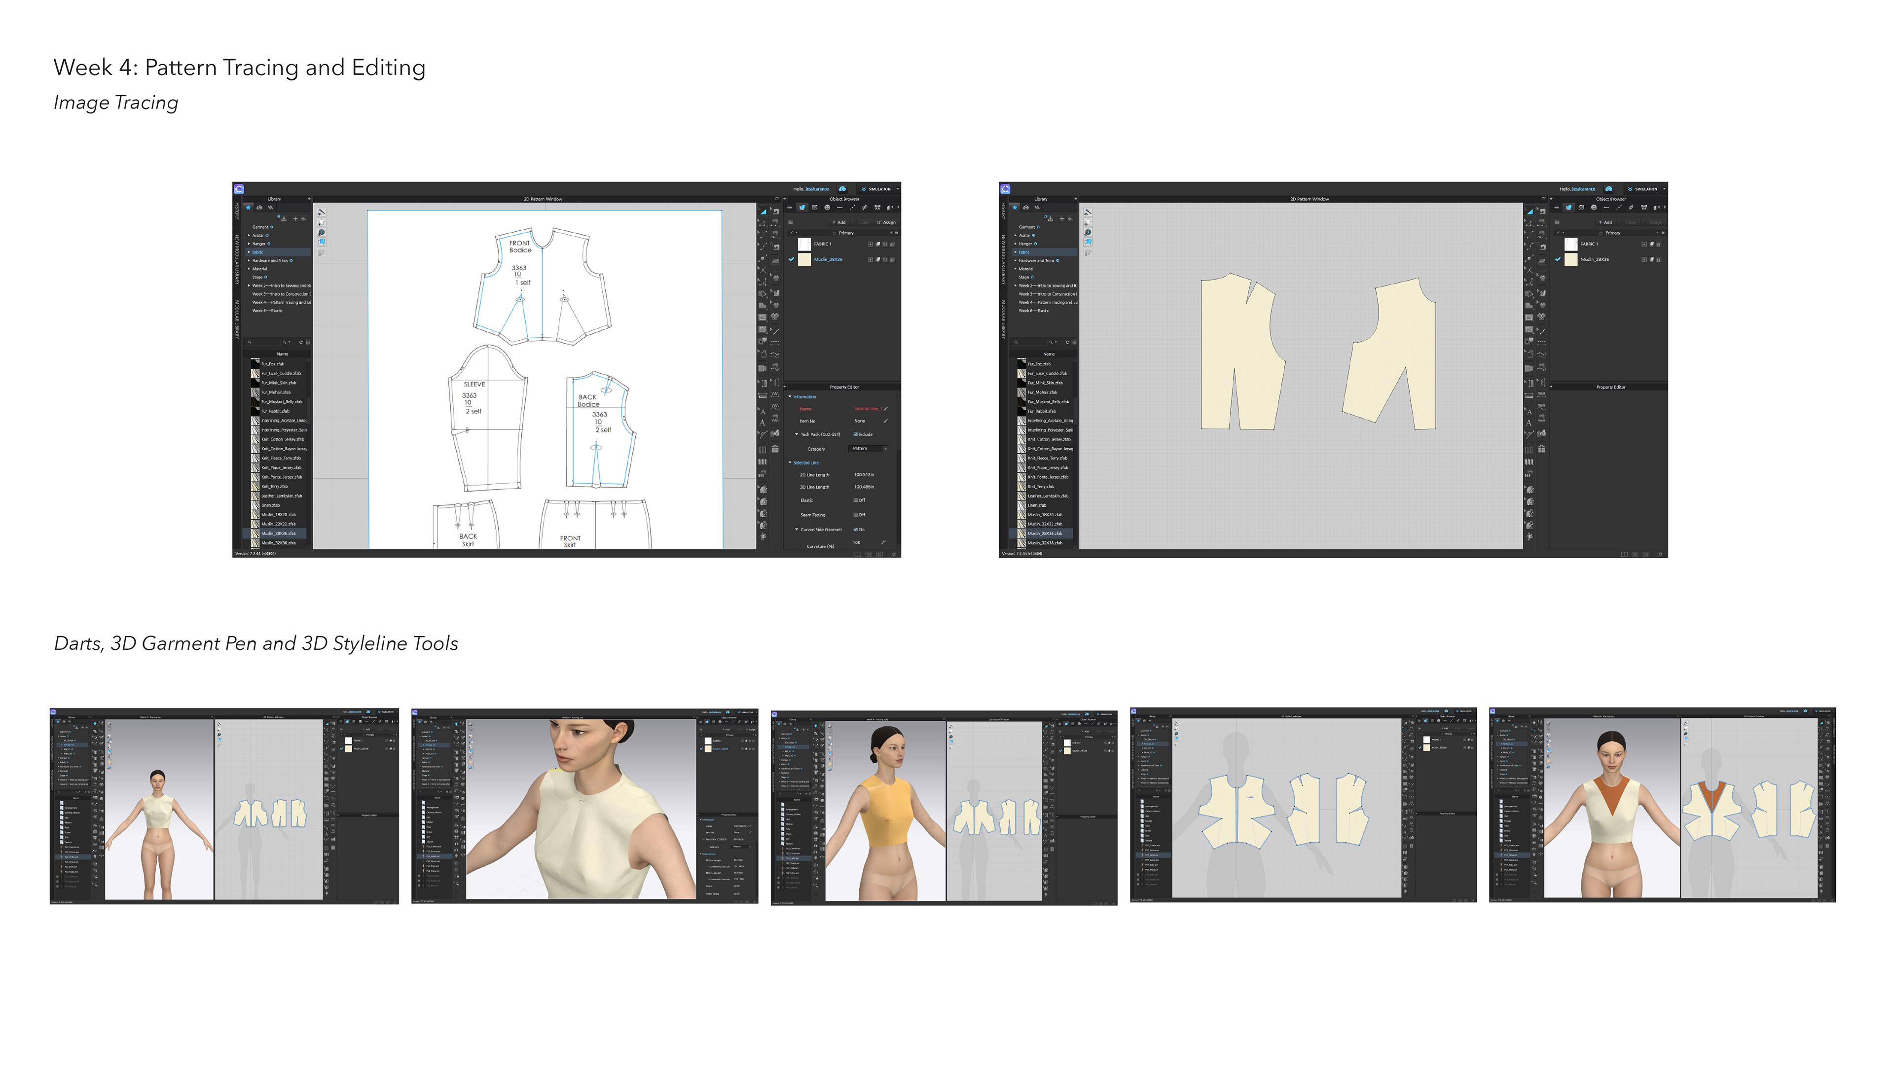
Task: Open the Button tab in the traced-pattern Object Browser
Action: click(827, 208)
